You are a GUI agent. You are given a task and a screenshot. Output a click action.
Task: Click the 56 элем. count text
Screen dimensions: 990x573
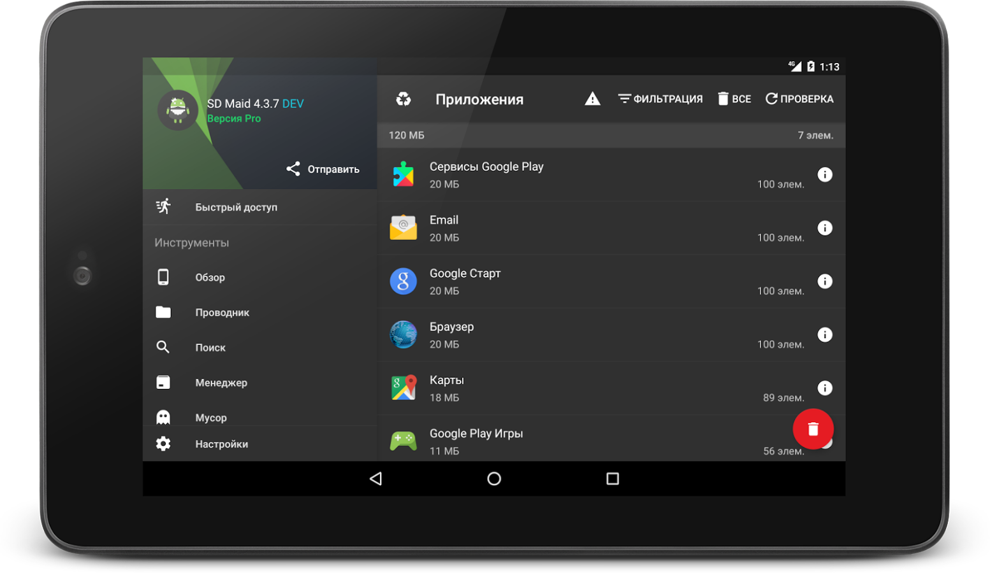[783, 451]
